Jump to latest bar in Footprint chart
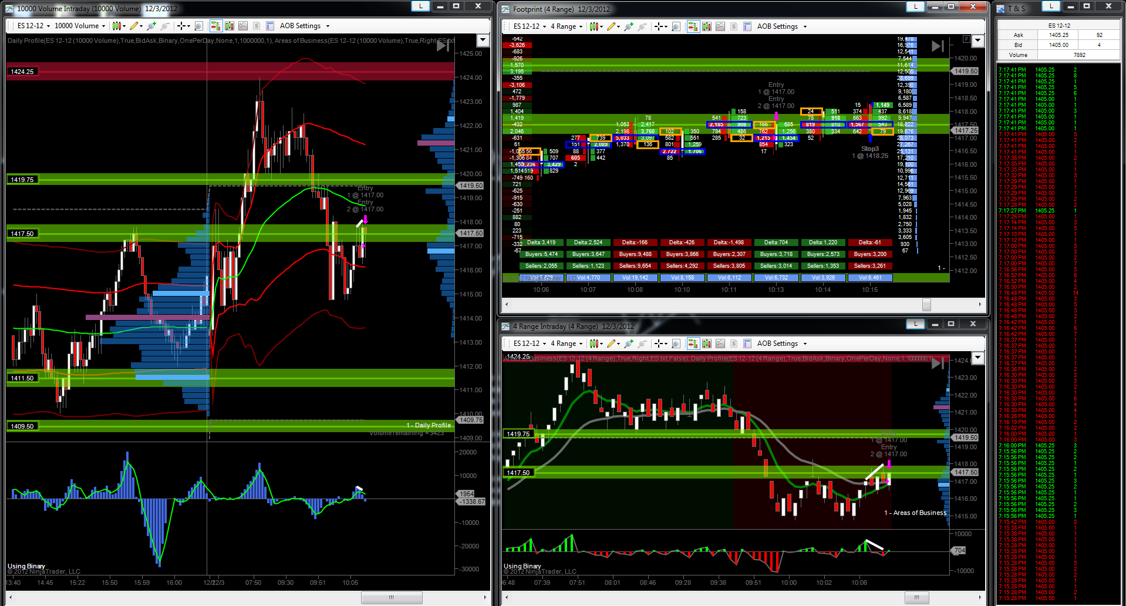 [938, 46]
